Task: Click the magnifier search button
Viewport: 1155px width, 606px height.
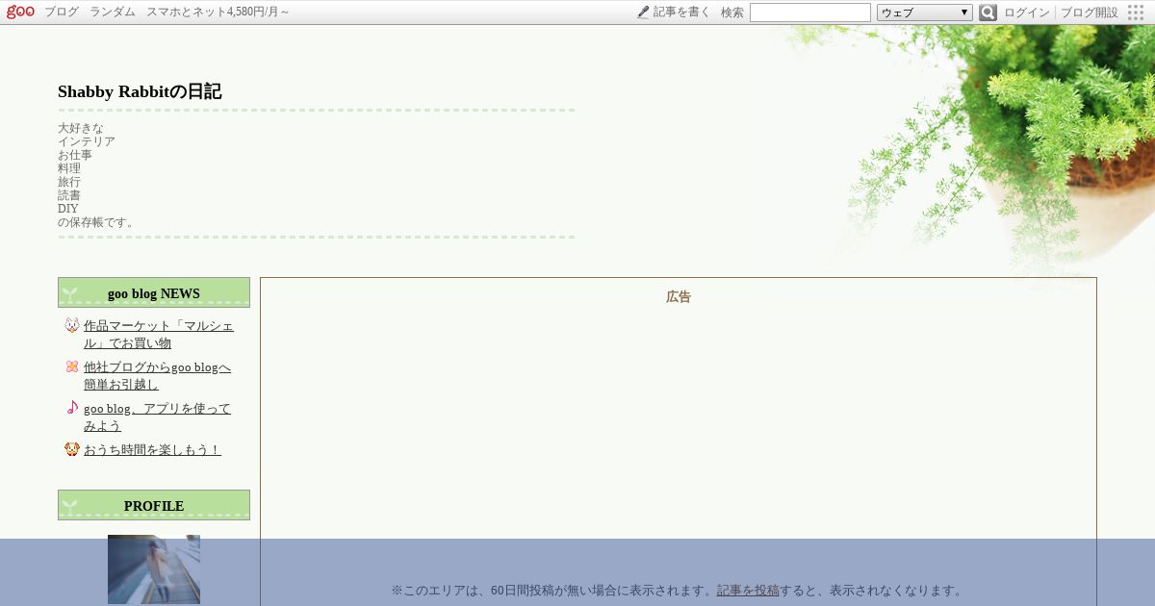Action: click(x=988, y=13)
